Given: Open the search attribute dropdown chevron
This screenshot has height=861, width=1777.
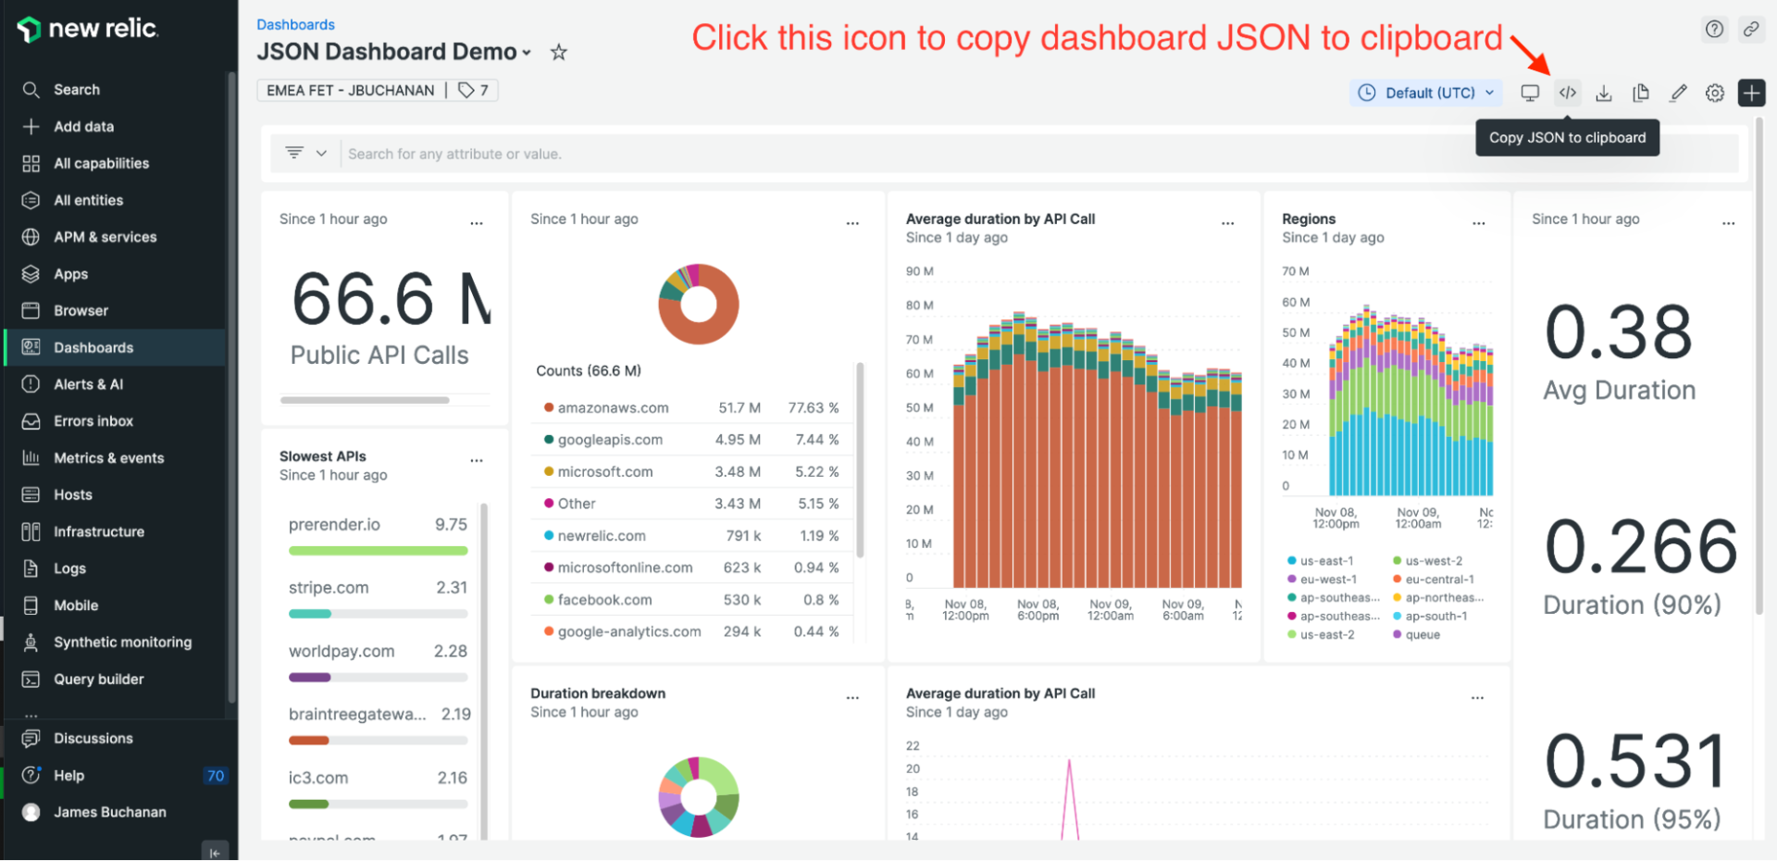Looking at the screenshot, I should tap(321, 153).
